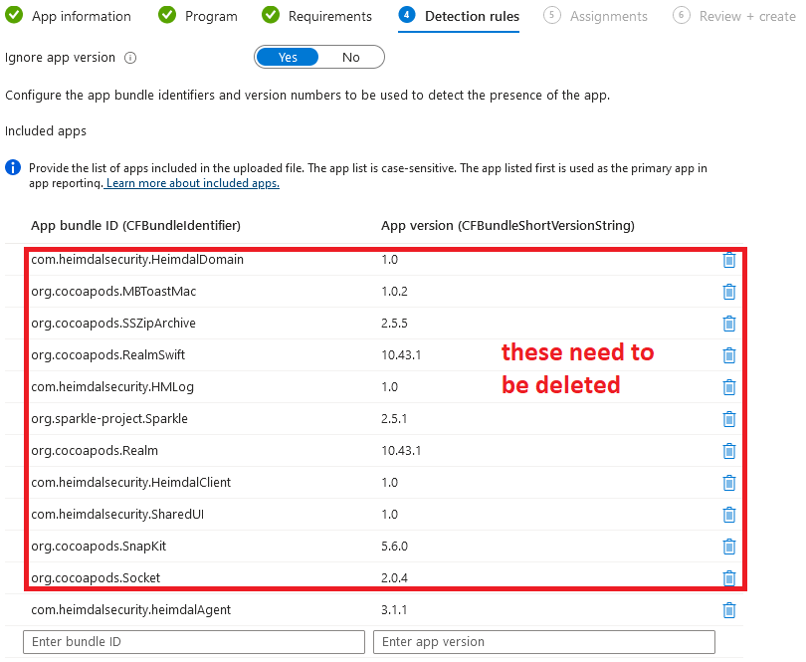Remove the com.heimdalsecurity.HMLog entry

point(729,387)
